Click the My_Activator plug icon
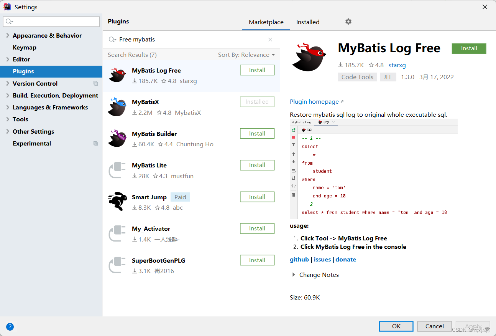The width and height of the screenshot is (496, 336). pos(117,233)
